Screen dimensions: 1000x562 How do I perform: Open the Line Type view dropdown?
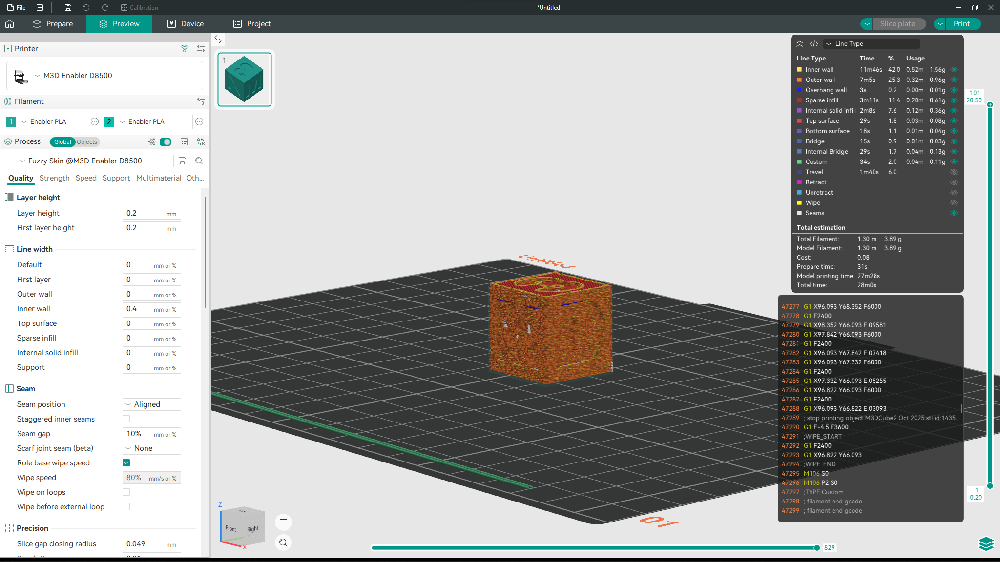[x=871, y=44]
